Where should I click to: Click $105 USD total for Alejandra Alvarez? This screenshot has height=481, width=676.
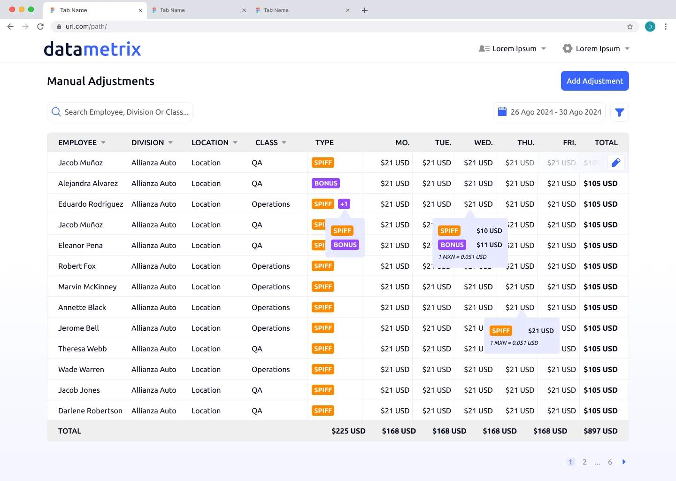click(x=600, y=183)
